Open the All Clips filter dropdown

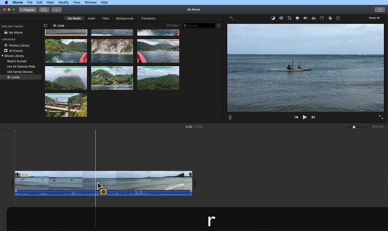(173, 26)
